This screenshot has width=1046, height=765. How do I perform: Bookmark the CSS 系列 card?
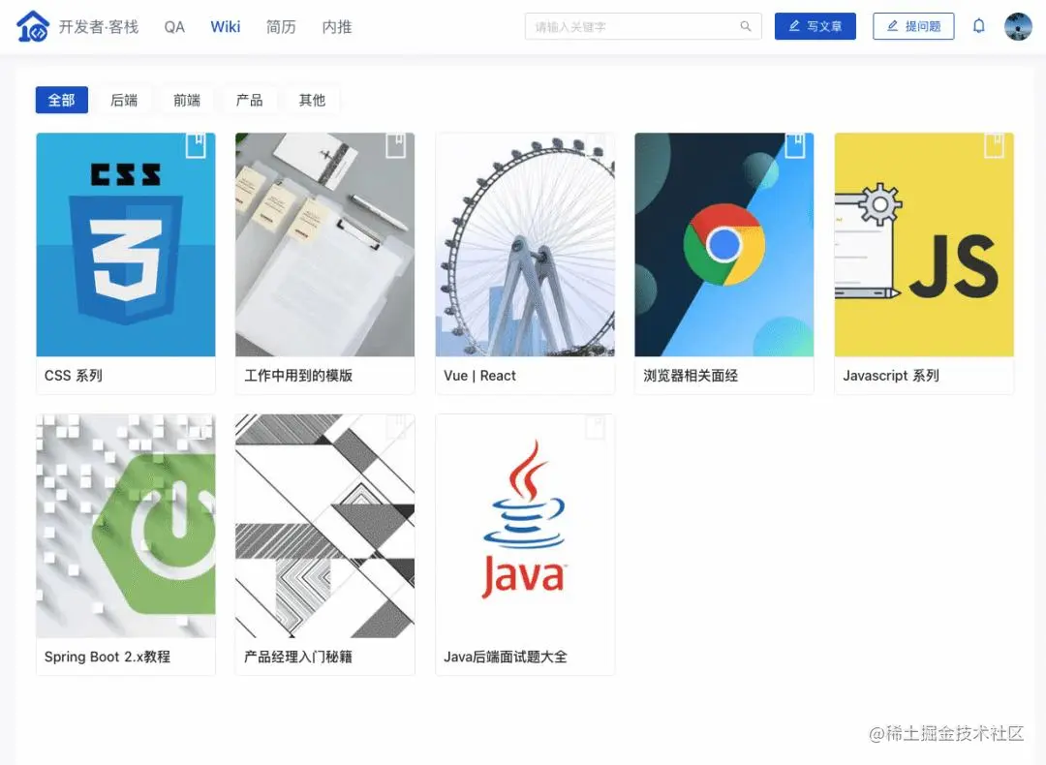click(x=196, y=145)
